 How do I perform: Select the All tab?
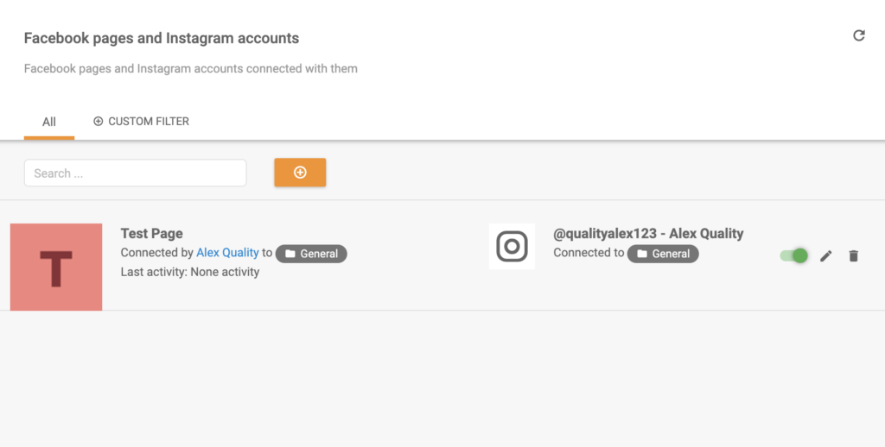pos(49,122)
